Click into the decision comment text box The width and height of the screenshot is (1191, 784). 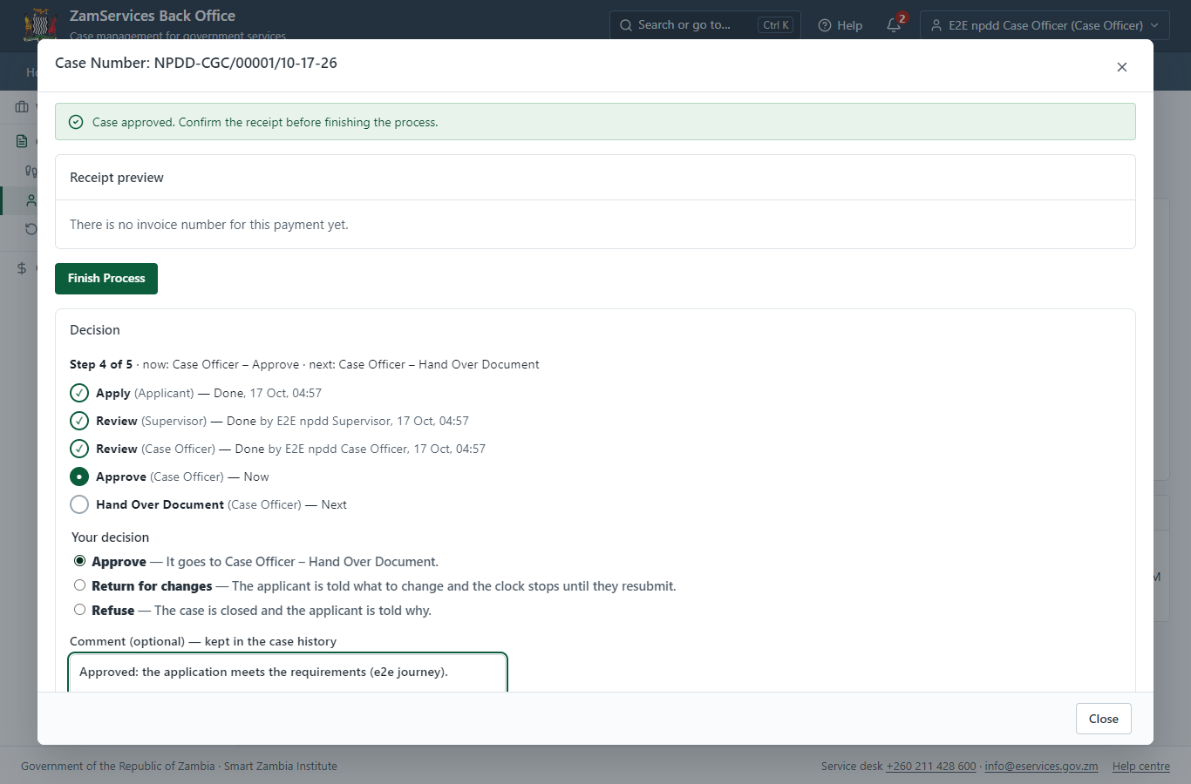coord(288,673)
